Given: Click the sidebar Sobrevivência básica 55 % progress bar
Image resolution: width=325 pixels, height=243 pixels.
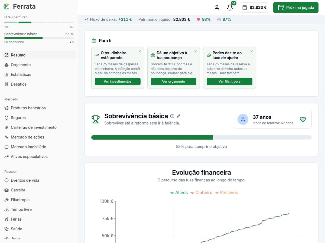Looking at the screenshot, I should click(x=39, y=38).
